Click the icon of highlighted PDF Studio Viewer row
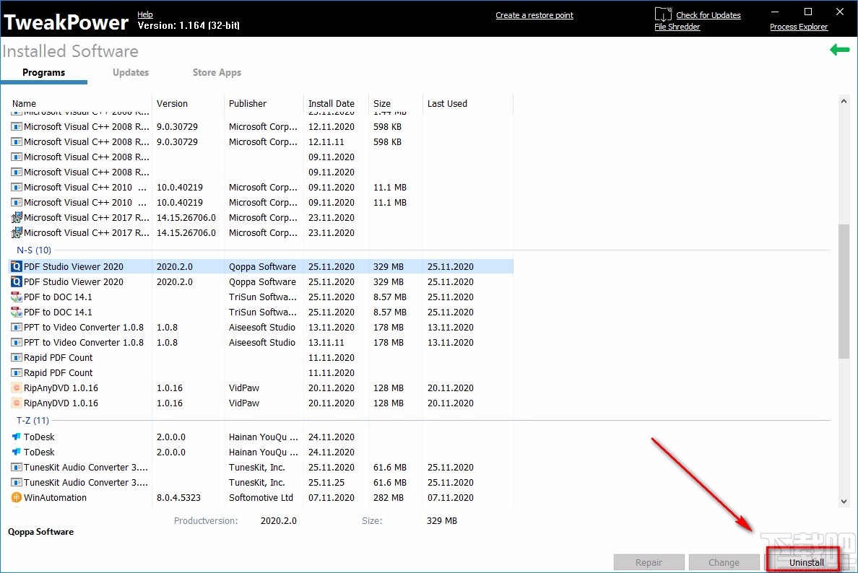This screenshot has height=573, width=858. coord(17,267)
